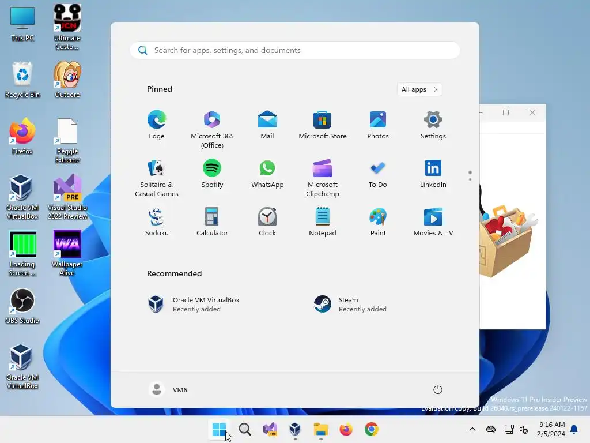Launch the Photos app
This screenshot has width=590, height=443.
378,125
